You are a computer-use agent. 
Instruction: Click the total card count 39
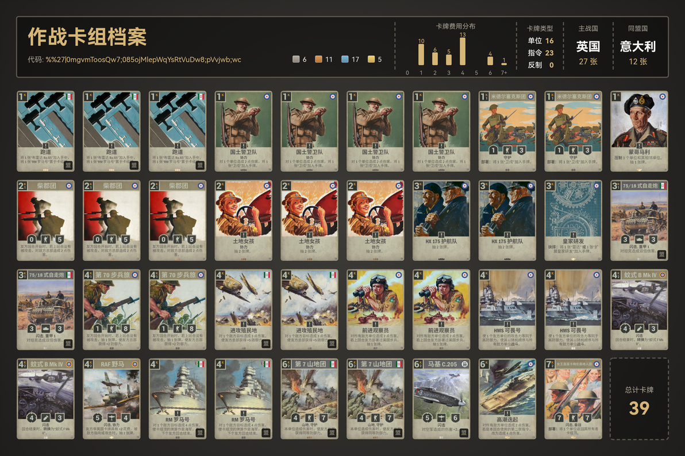[639, 408]
